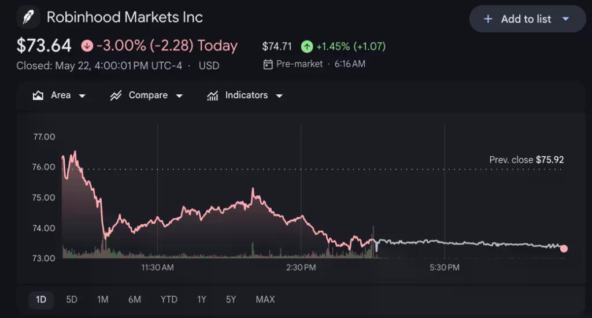This screenshot has height=318, width=592.
Task: Click the calendar icon beside Pre-market
Action: [x=268, y=64]
